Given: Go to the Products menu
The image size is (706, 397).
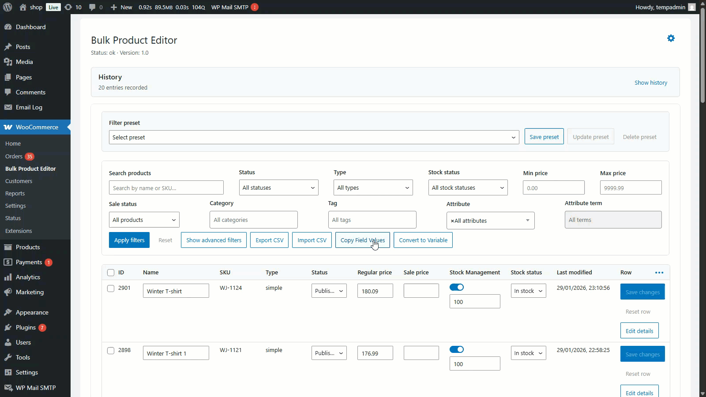Looking at the screenshot, I should click(x=27, y=247).
